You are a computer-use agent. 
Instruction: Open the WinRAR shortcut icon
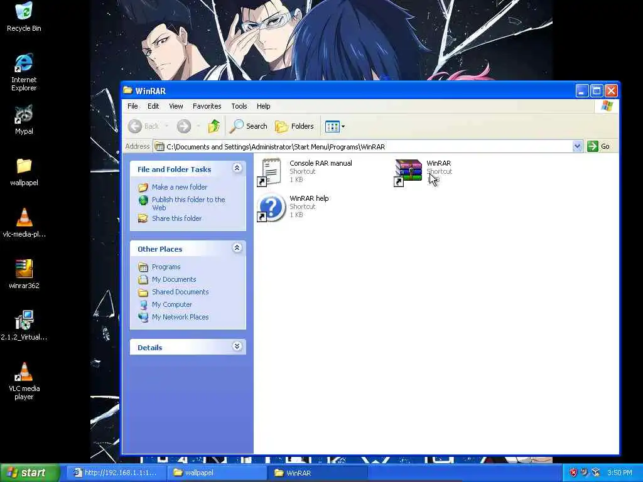(408, 172)
